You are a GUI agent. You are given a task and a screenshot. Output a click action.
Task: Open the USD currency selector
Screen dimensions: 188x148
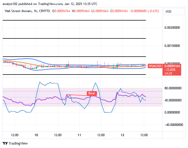tap(174, 12)
